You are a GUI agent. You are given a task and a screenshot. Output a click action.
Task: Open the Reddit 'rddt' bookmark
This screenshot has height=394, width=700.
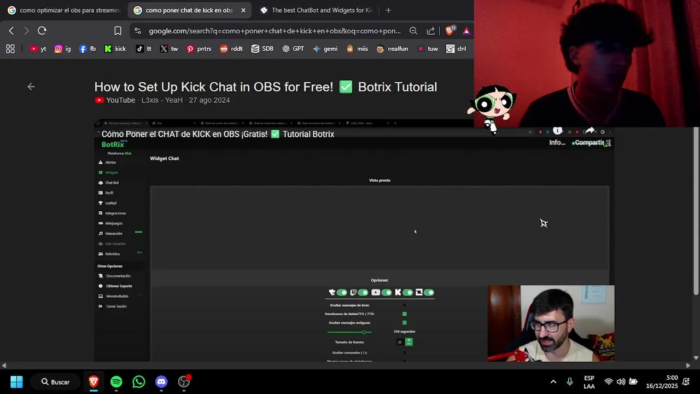(231, 49)
